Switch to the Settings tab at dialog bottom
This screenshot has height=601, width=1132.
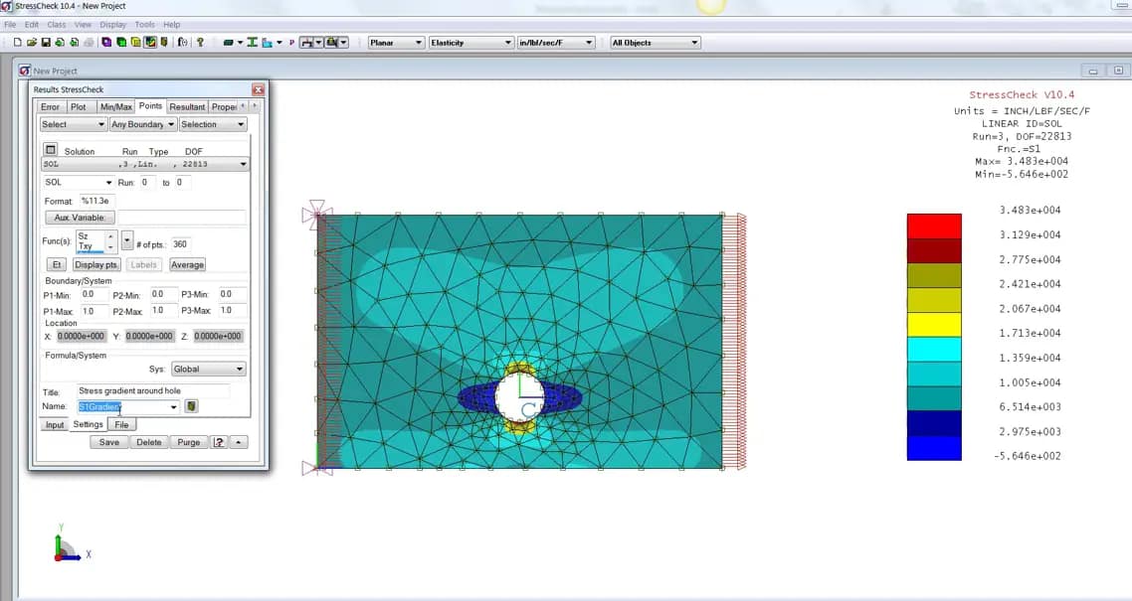click(88, 424)
